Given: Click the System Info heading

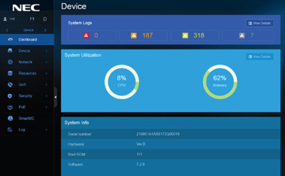Looking at the screenshot, I should tap(77, 123).
